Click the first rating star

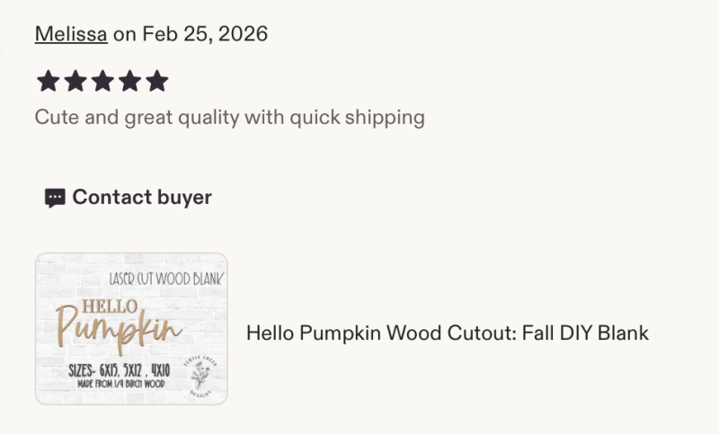coord(49,81)
